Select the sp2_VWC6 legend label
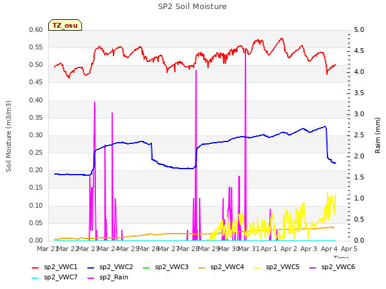This screenshot has width=386, height=289. tap(338, 267)
